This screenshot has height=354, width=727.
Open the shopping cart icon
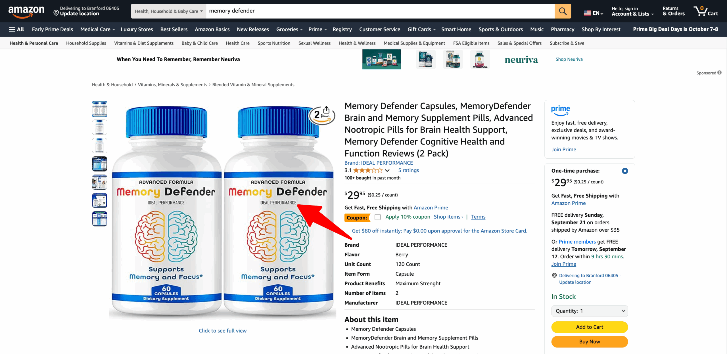[706, 11]
